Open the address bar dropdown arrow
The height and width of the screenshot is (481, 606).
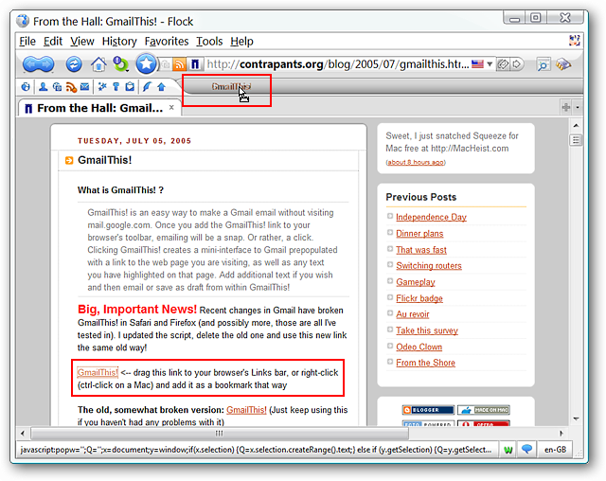pos(490,64)
